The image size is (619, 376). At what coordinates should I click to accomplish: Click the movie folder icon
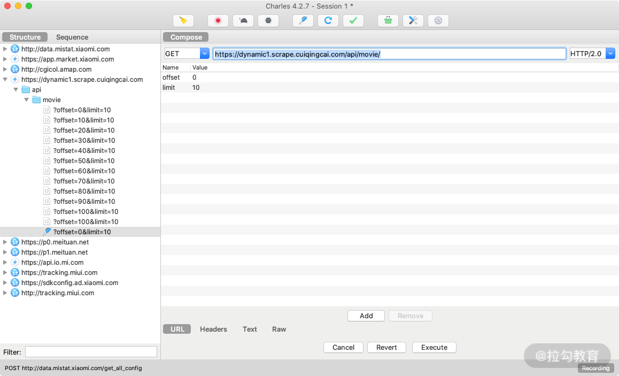click(x=36, y=100)
